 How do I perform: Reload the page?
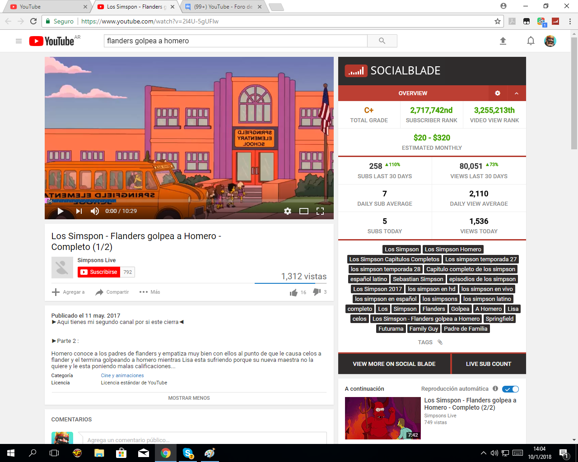33,21
